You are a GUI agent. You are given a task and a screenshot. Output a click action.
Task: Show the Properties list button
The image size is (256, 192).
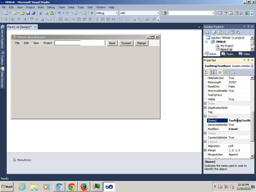pos(220,72)
